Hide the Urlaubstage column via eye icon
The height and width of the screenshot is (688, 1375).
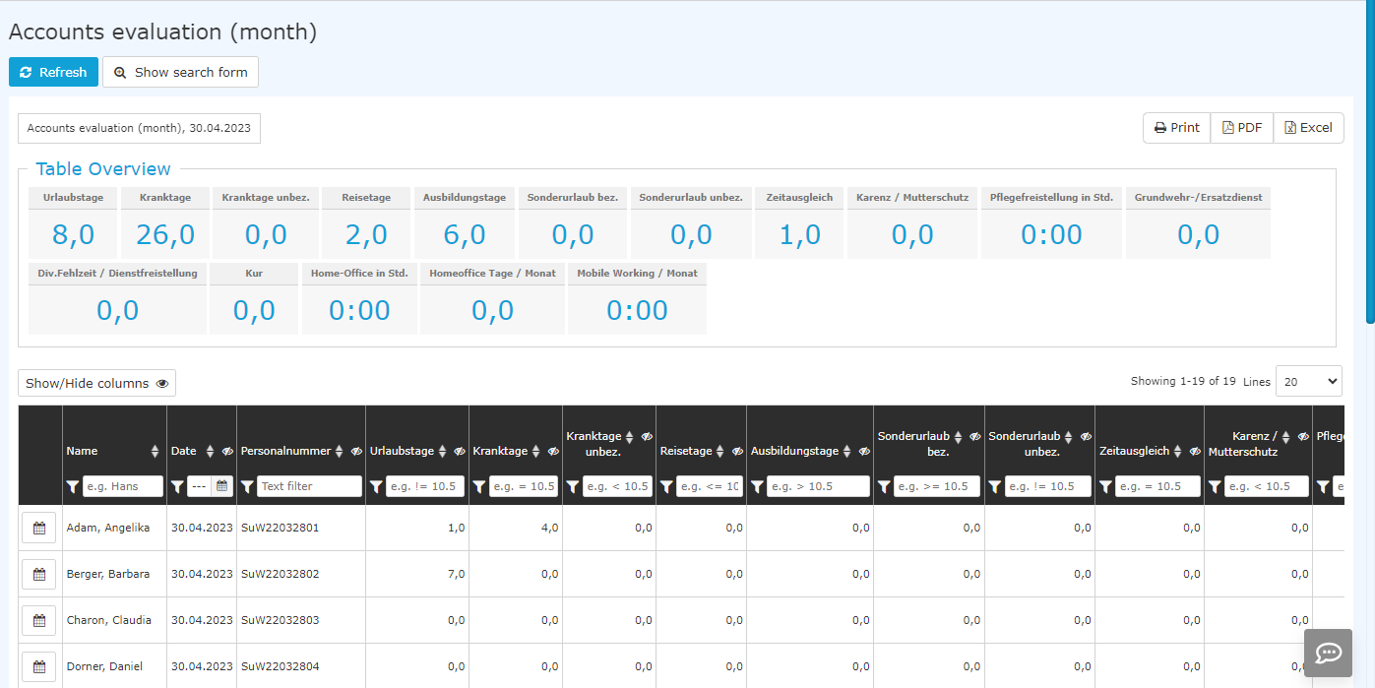[x=460, y=451]
